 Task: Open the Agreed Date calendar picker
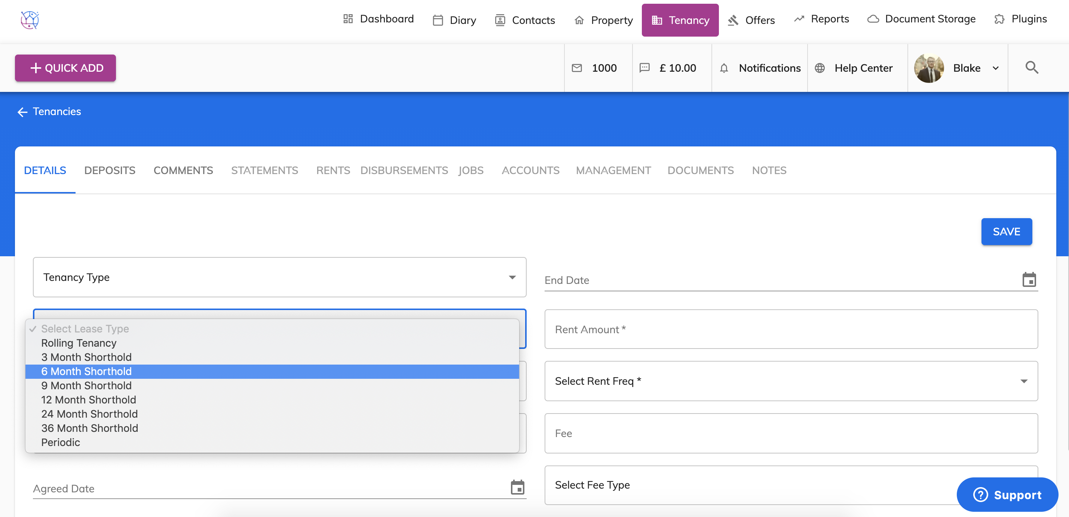[517, 487]
